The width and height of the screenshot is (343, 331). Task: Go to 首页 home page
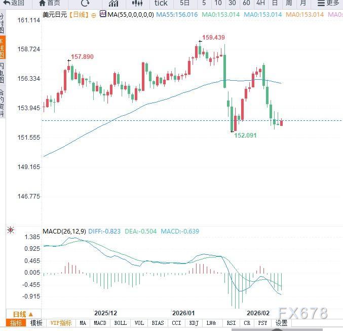49,3
